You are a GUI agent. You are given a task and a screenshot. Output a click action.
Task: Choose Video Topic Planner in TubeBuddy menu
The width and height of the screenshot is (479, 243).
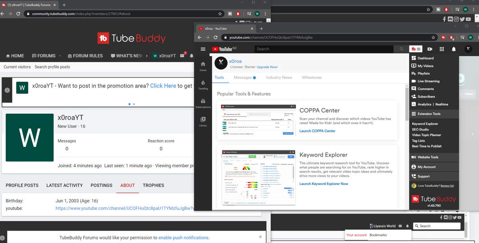tap(427, 135)
